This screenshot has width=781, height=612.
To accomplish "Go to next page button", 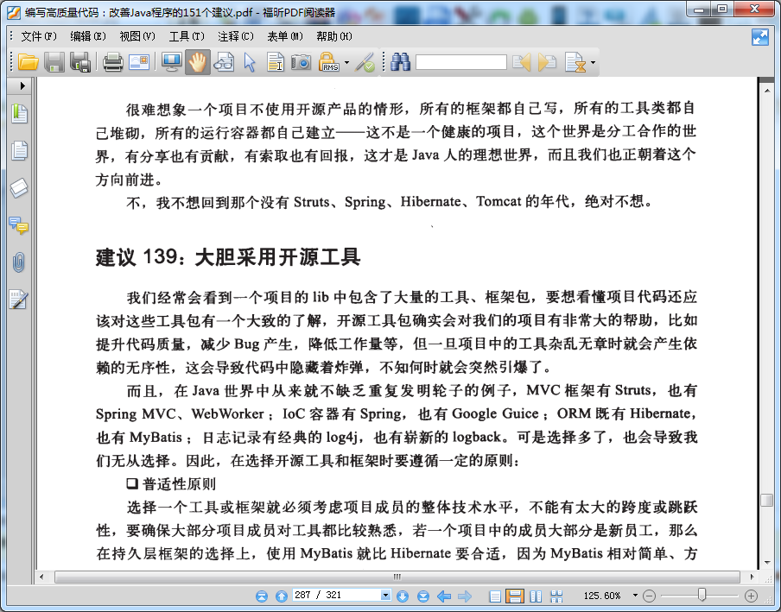I will (x=403, y=596).
